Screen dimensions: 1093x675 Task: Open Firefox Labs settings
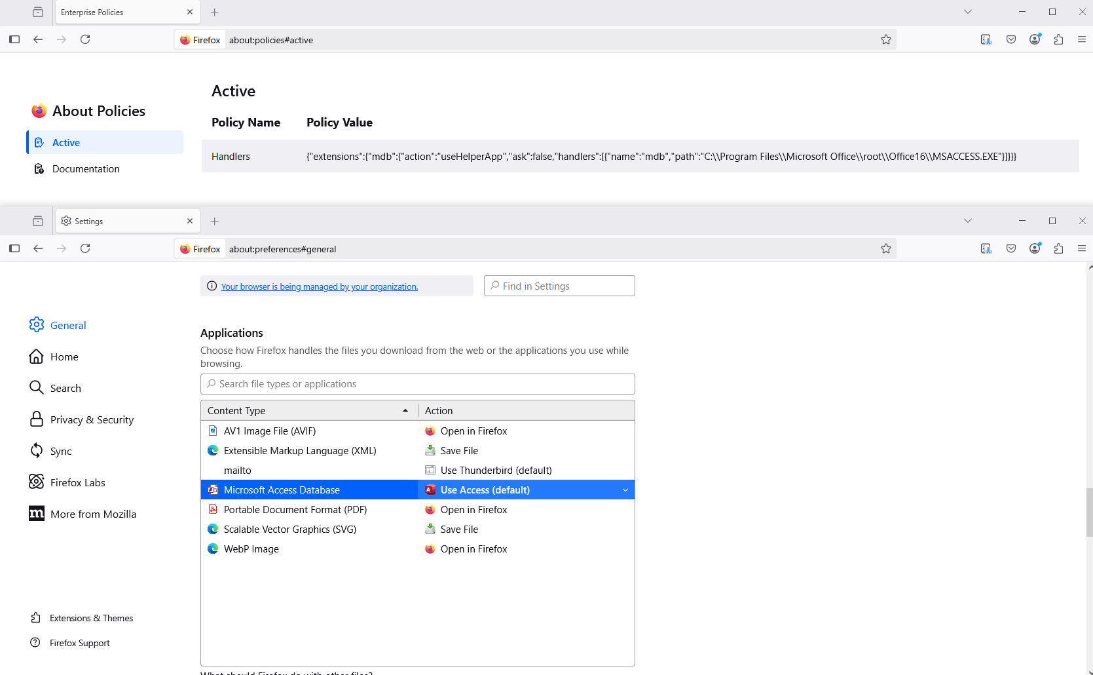click(67, 482)
